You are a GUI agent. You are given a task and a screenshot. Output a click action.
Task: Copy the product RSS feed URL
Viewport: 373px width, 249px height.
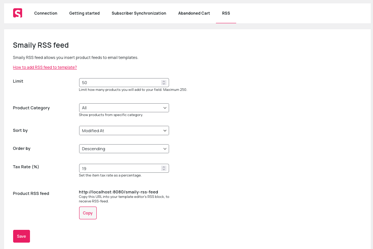click(88, 213)
